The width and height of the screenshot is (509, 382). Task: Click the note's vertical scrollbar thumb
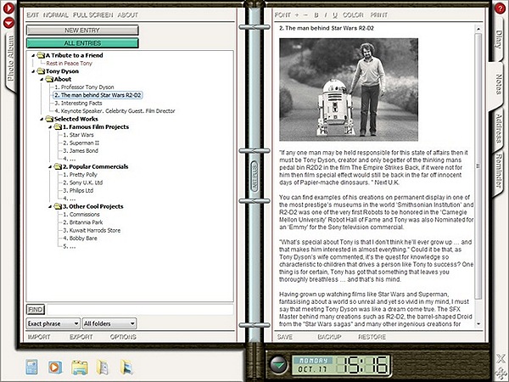[478, 166]
